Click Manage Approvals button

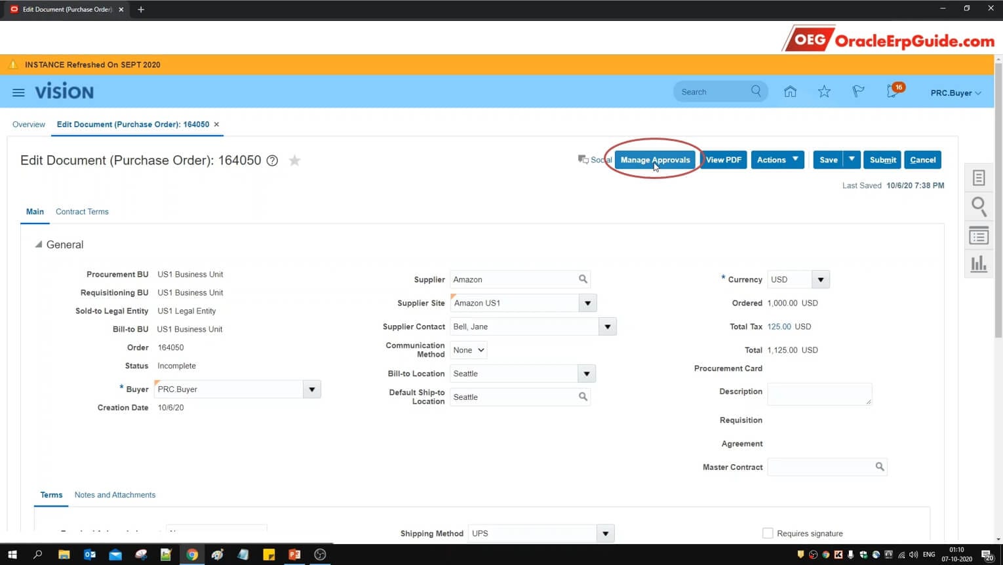[x=655, y=160]
